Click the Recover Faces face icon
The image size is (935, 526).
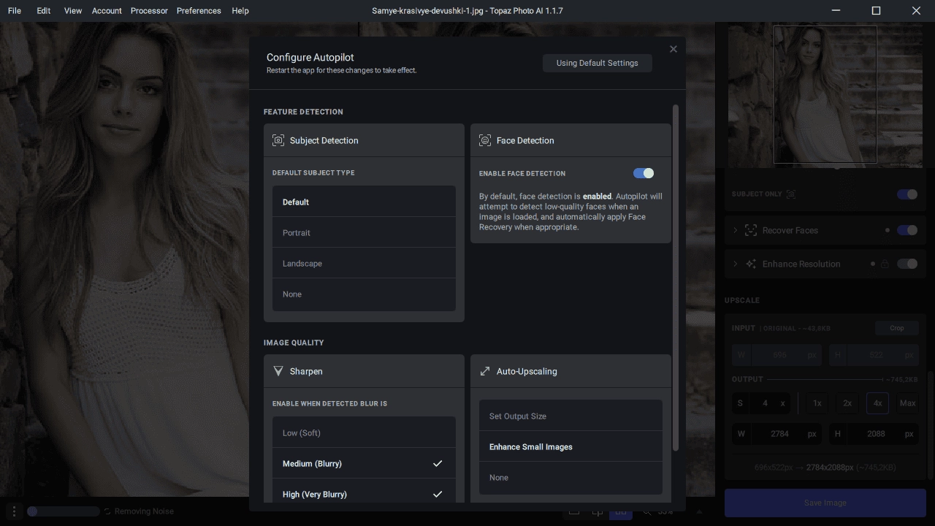tap(751, 230)
